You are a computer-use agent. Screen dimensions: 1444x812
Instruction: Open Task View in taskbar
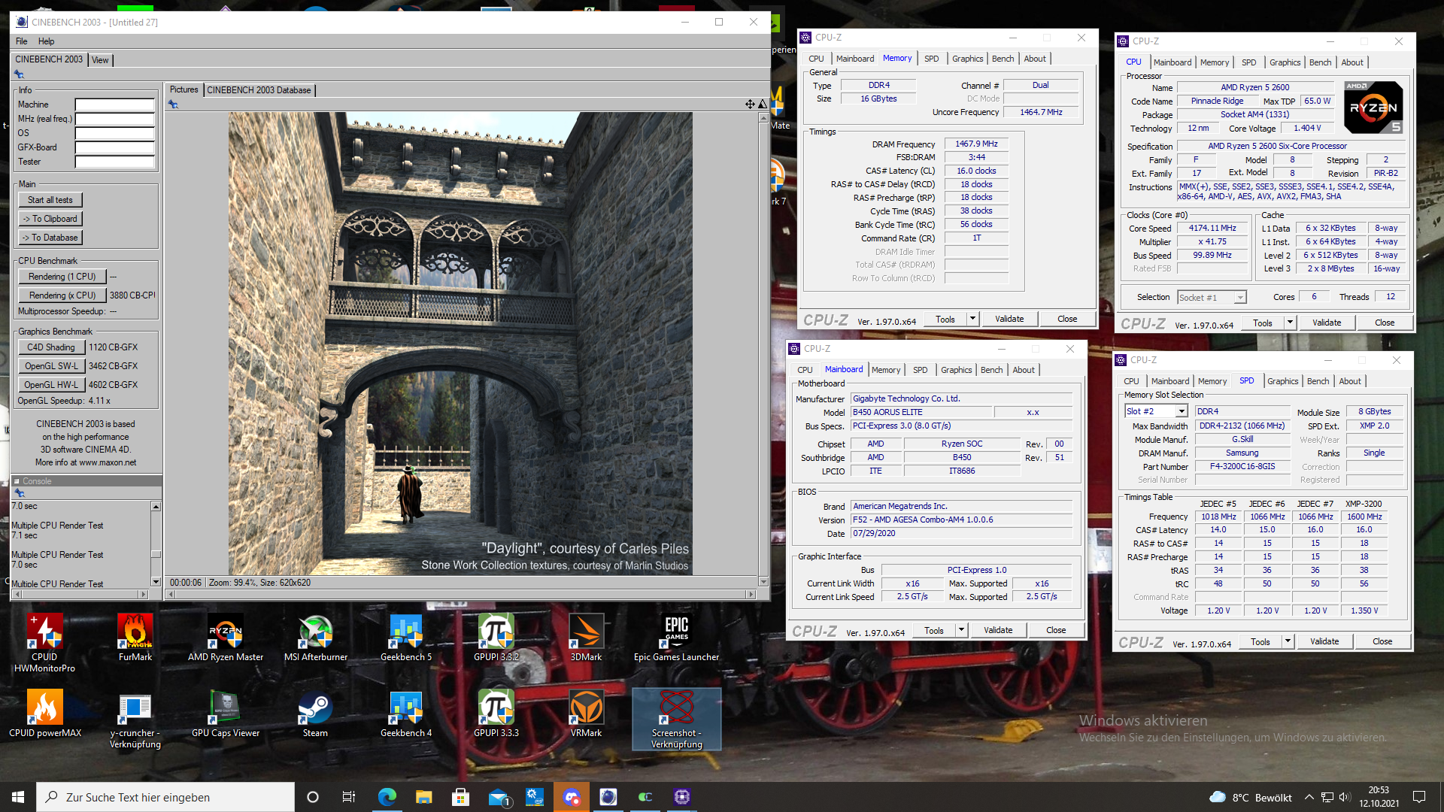(x=349, y=797)
